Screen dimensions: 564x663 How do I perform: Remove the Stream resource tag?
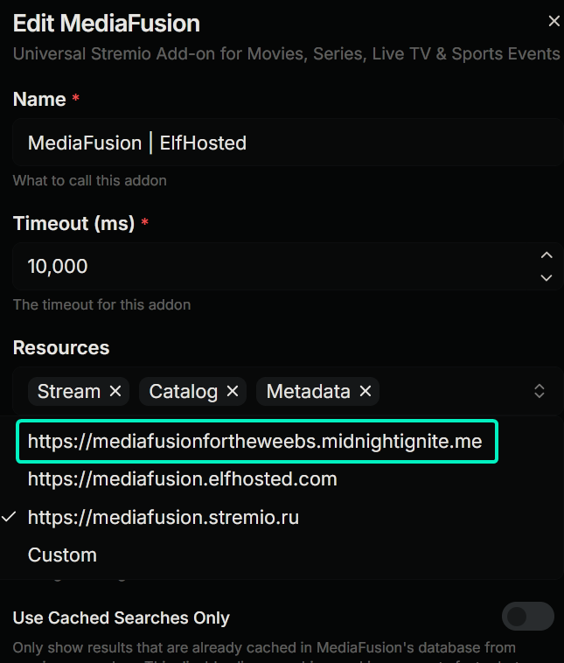click(x=115, y=392)
